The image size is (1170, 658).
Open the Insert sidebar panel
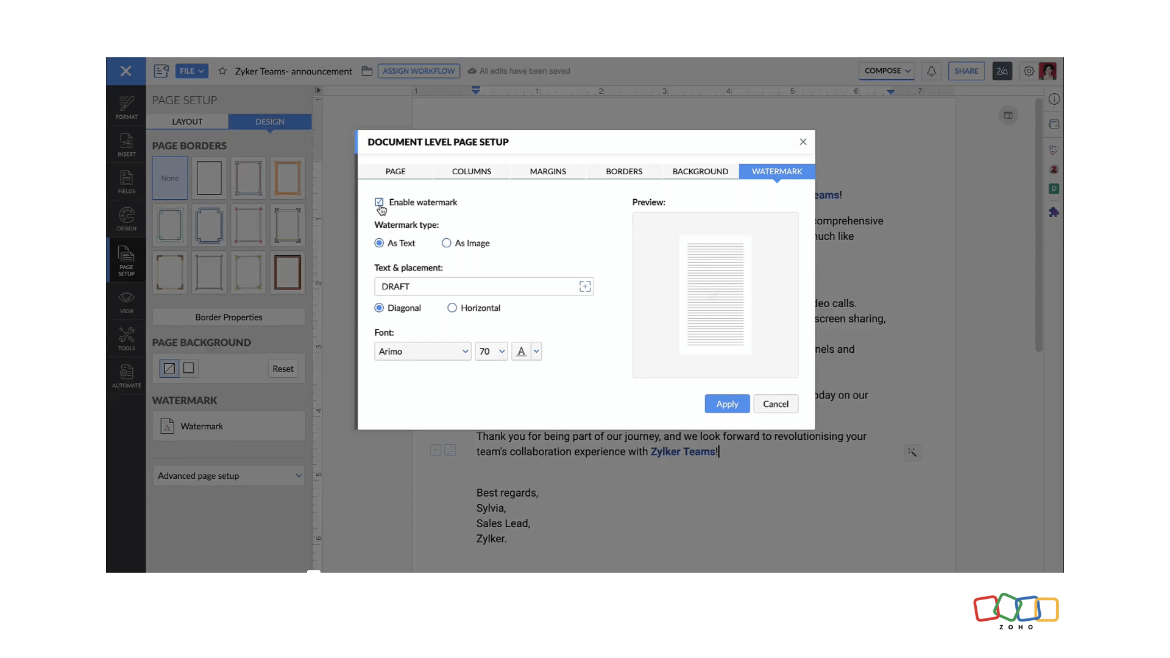click(x=126, y=145)
